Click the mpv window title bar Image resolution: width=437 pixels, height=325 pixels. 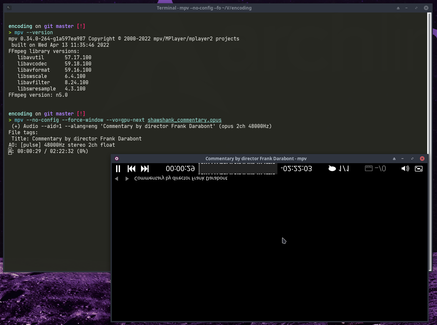tap(256, 158)
